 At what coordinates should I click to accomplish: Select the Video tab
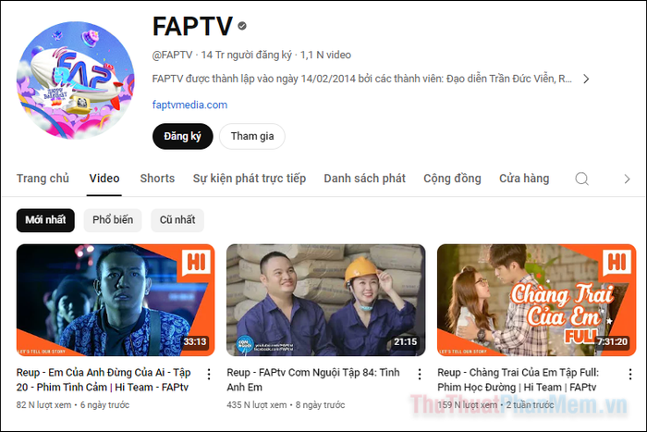pos(104,179)
